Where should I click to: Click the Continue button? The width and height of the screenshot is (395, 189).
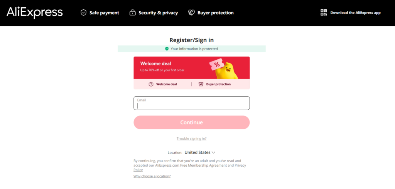(191, 122)
